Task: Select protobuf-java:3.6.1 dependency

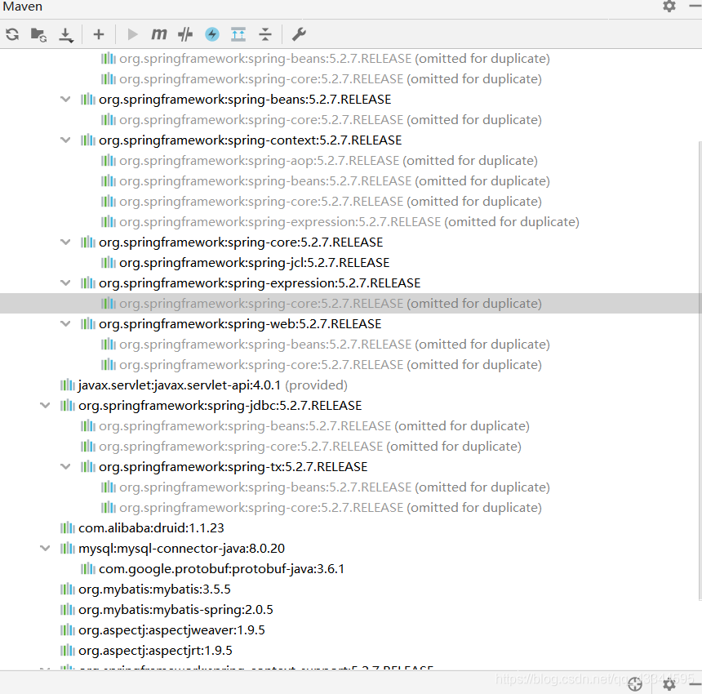Action: (221, 569)
